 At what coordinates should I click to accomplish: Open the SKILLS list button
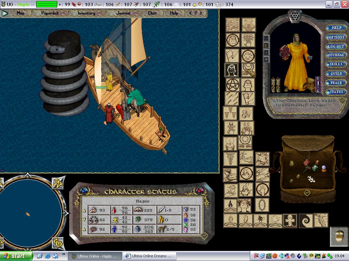336,64
